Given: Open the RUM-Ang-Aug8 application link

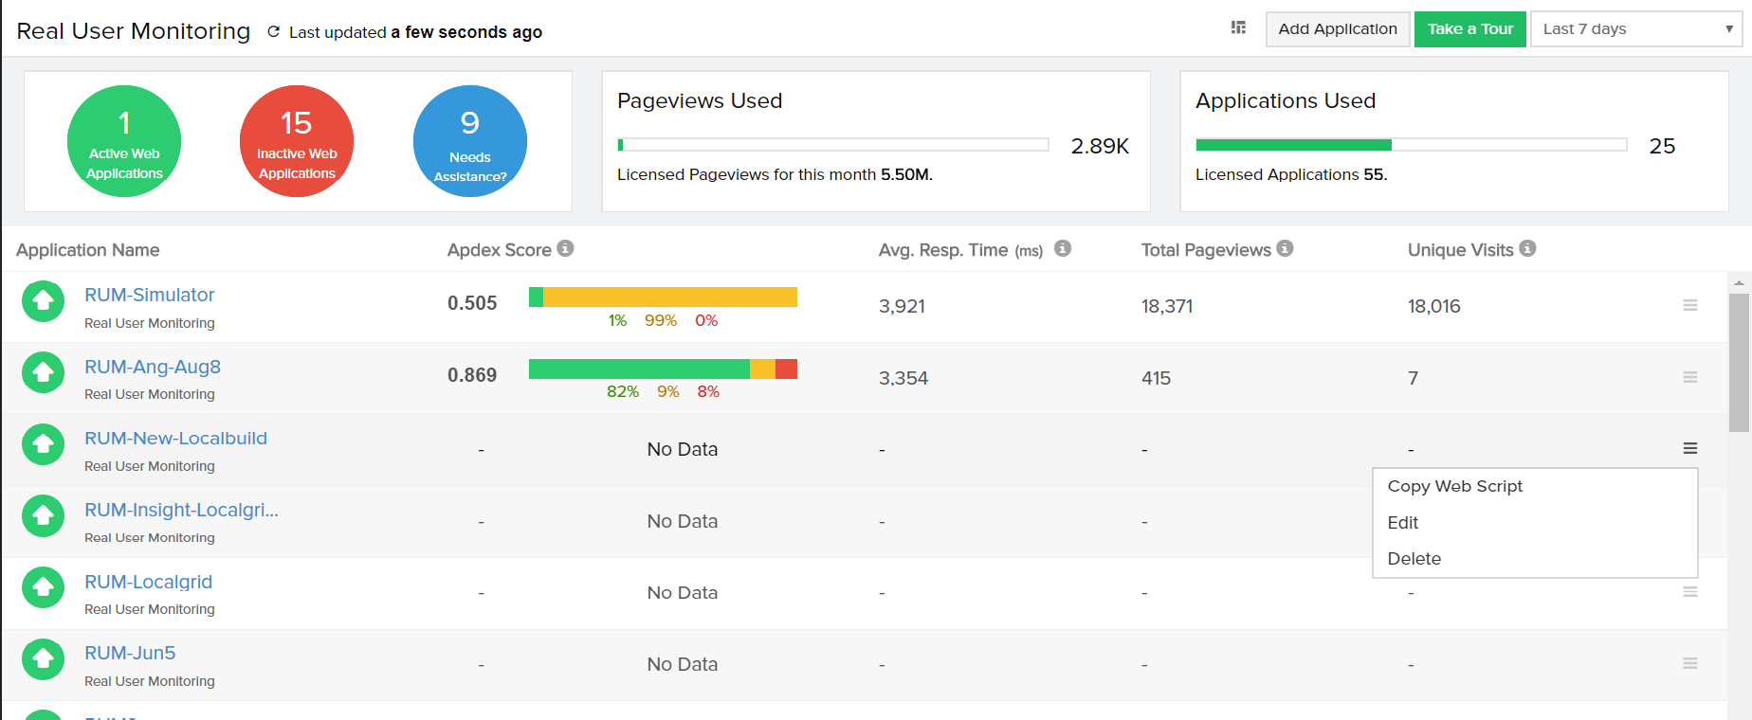Looking at the screenshot, I should (x=153, y=367).
